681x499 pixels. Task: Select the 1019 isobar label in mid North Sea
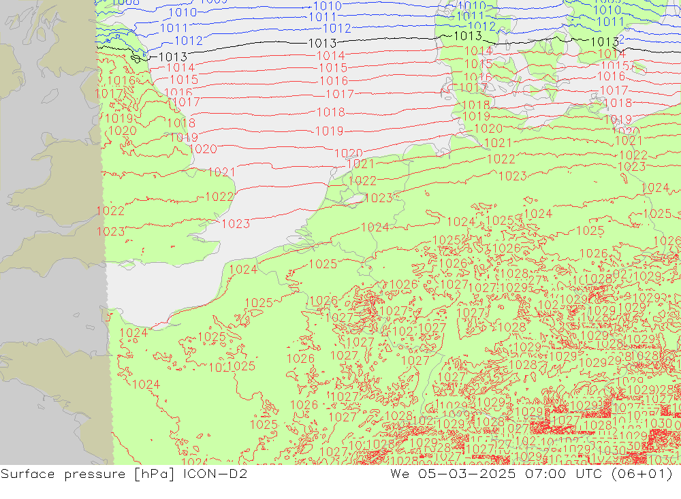click(x=329, y=131)
